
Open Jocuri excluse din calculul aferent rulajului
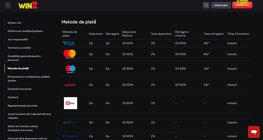(29, 116)
